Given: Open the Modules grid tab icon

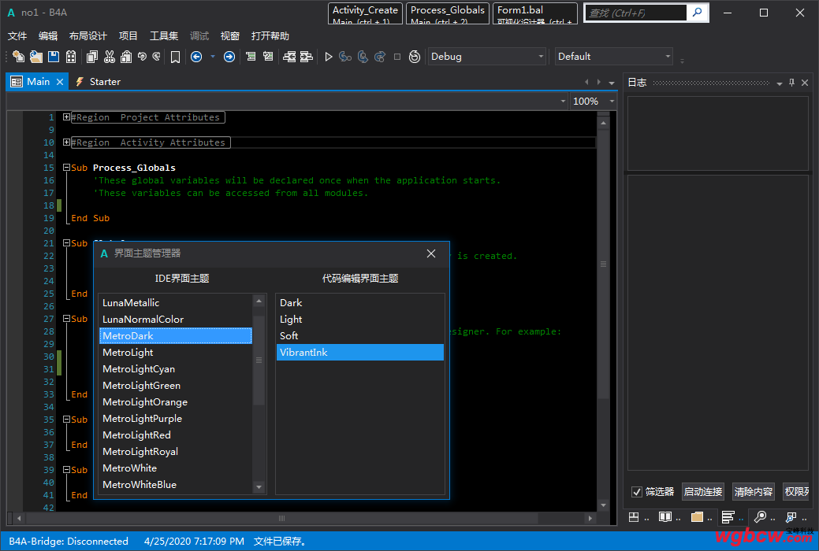Looking at the screenshot, I should 634,516.
